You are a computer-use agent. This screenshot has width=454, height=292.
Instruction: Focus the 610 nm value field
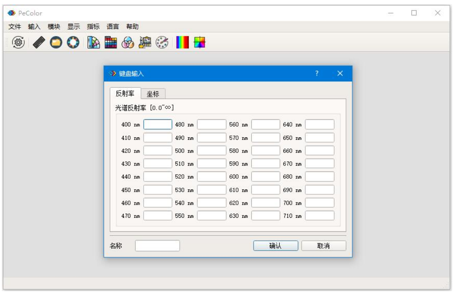point(266,190)
